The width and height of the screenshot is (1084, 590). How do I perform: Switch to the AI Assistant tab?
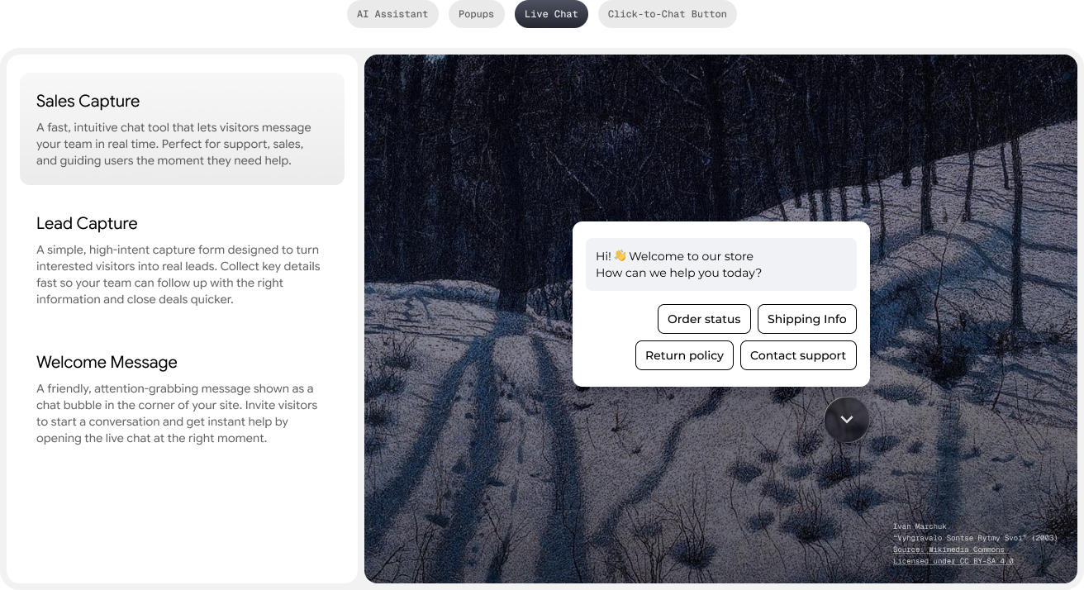[392, 14]
